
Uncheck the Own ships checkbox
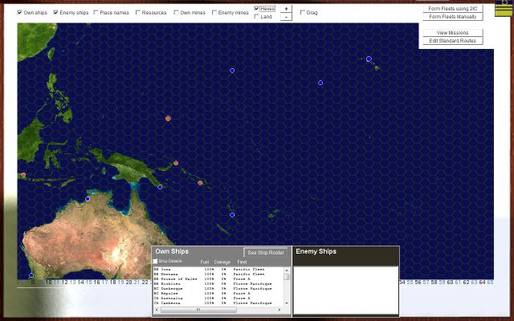[20, 13]
